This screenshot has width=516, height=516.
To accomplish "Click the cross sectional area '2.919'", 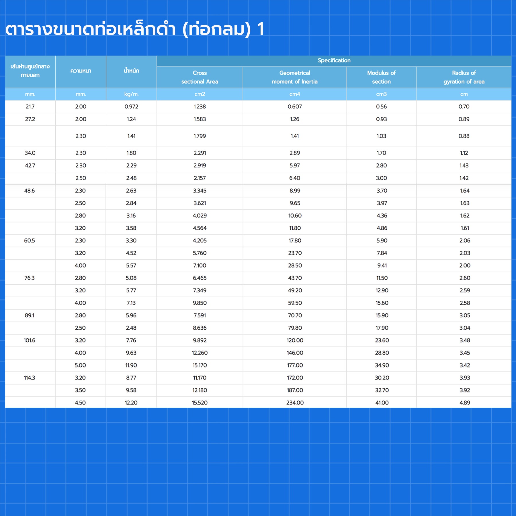I will [200, 166].
